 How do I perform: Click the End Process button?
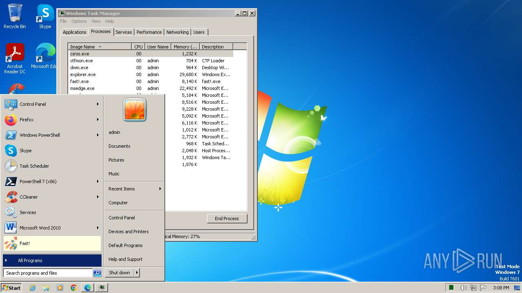227,219
